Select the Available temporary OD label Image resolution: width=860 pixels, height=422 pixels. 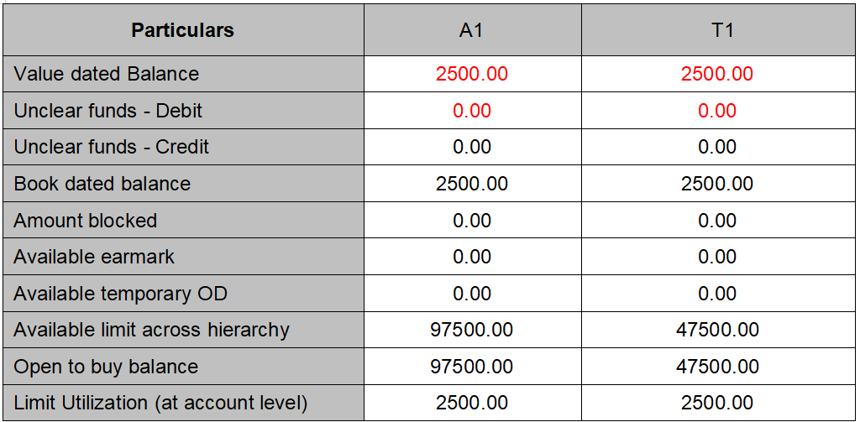coord(121,294)
